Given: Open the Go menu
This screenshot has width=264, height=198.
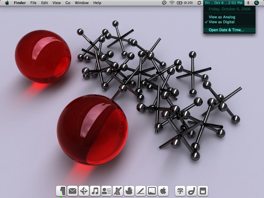Looking at the screenshot, I should pos(68,3).
